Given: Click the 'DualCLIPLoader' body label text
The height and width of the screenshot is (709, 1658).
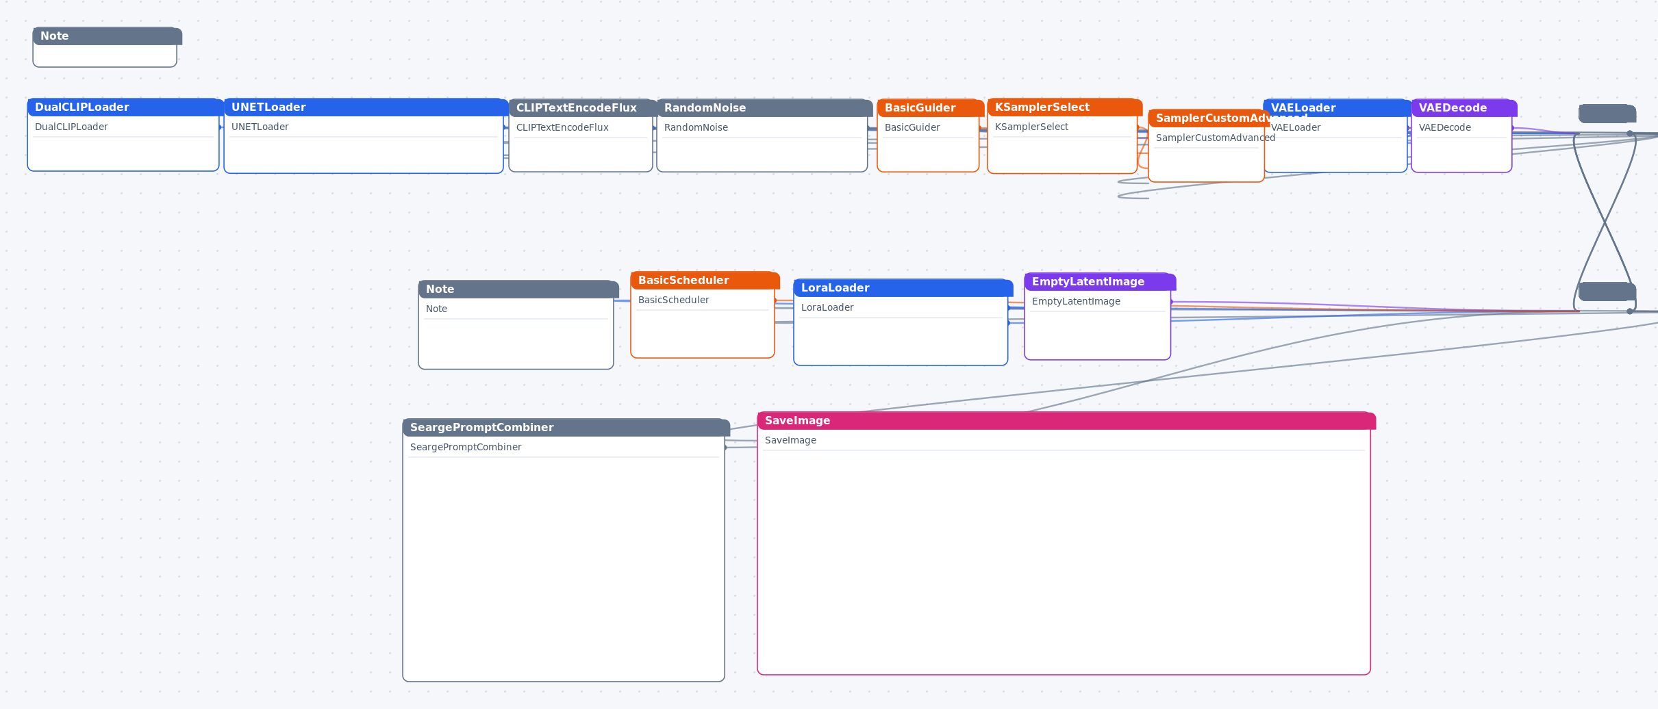Looking at the screenshot, I should [71, 127].
